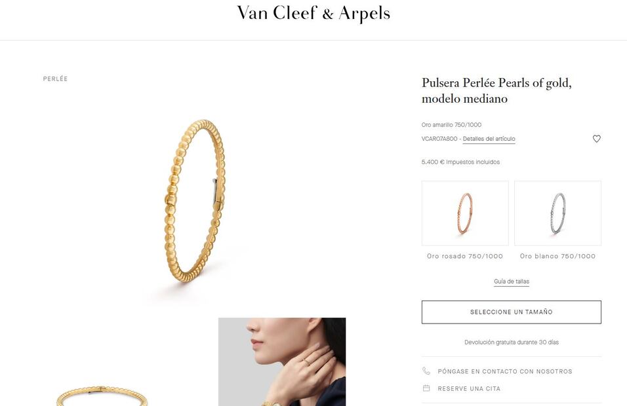Click the Oro blanco 750/1000 label
The width and height of the screenshot is (627, 406).
(557, 256)
